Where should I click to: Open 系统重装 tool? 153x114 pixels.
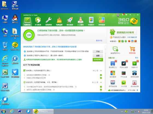(113, 74)
